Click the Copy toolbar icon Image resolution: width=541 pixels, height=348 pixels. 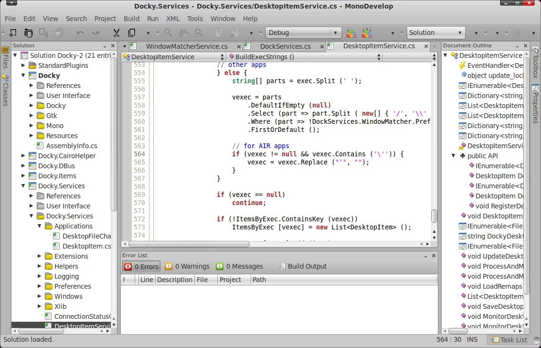131,33
